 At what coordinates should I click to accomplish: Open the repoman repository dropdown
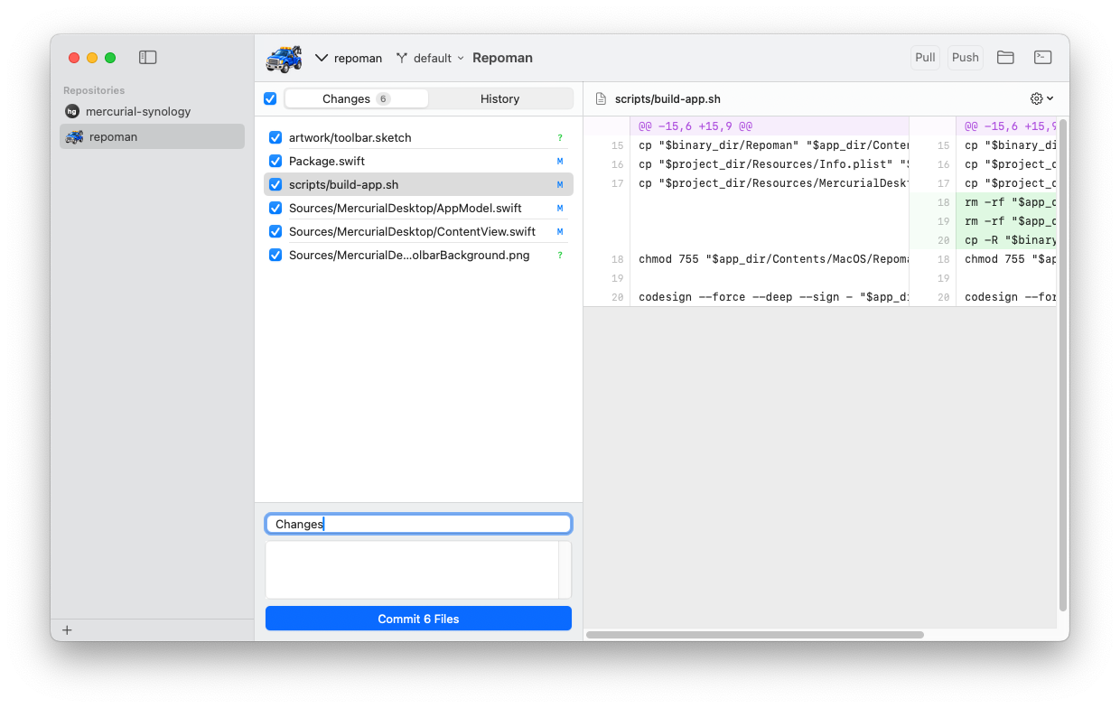click(x=349, y=58)
